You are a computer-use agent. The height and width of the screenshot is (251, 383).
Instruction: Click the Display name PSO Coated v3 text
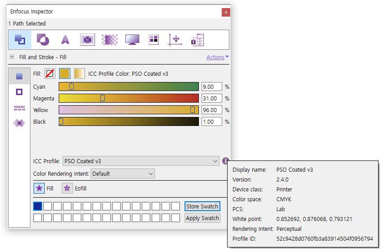point(295,169)
